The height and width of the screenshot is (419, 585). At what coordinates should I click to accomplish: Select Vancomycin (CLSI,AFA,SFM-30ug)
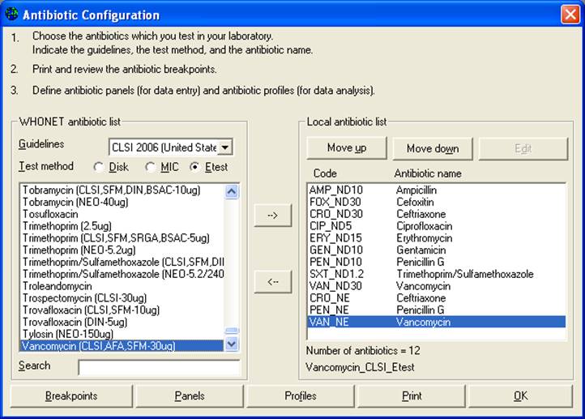[x=122, y=345]
